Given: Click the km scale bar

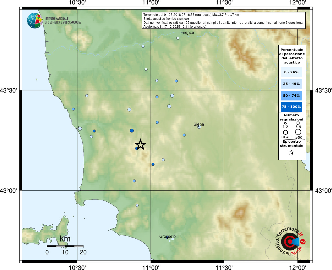Looking at the screenshot, I should coord(65,246).
